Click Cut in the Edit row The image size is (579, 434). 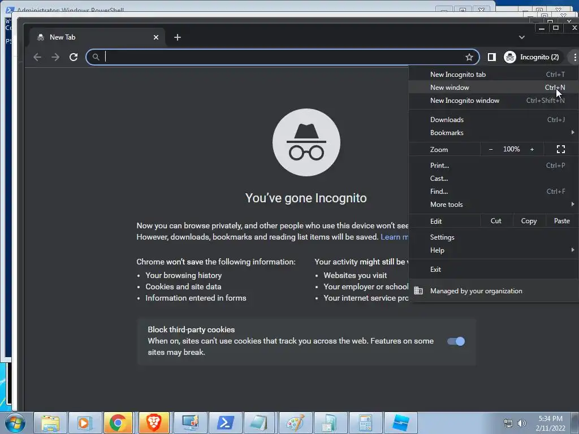tap(496, 221)
